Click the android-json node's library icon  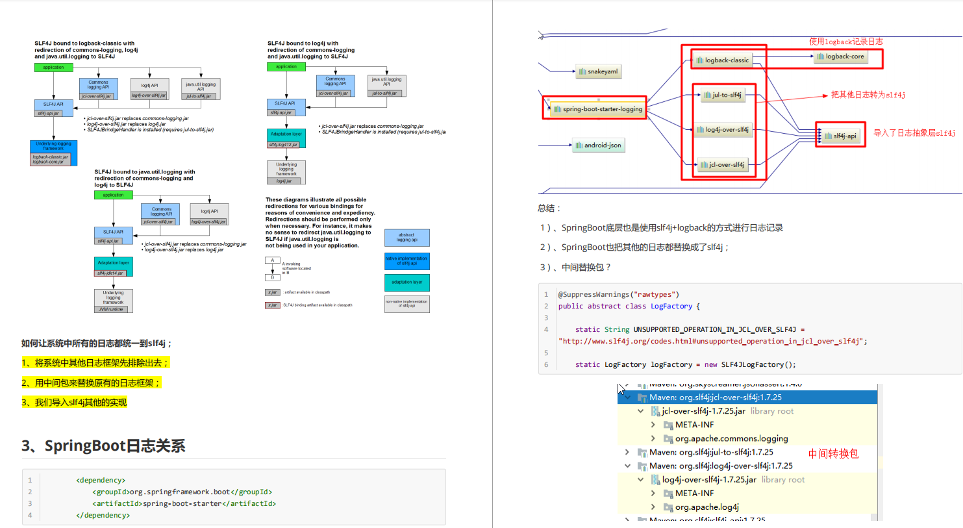pos(579,145)
